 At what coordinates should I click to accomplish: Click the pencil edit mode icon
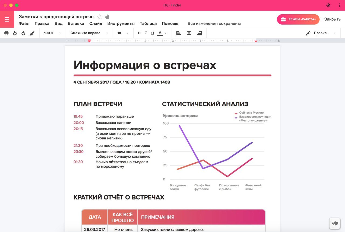pos(308,33)
